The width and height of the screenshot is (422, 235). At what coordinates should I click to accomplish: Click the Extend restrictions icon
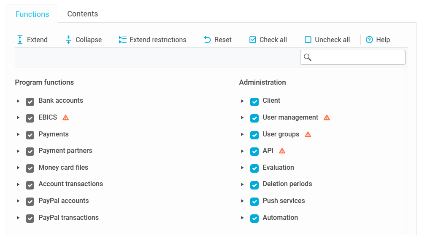point(123,40)
